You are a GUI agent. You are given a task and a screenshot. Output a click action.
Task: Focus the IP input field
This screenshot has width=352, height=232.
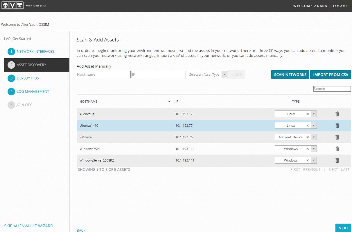(x=159, y=75)
